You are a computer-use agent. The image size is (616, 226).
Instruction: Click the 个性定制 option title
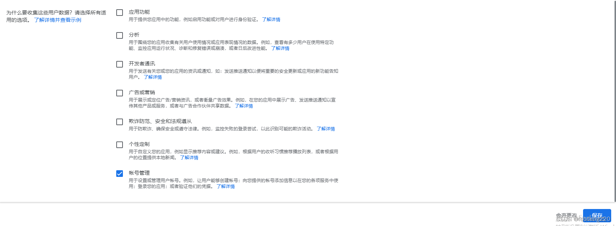139,144
